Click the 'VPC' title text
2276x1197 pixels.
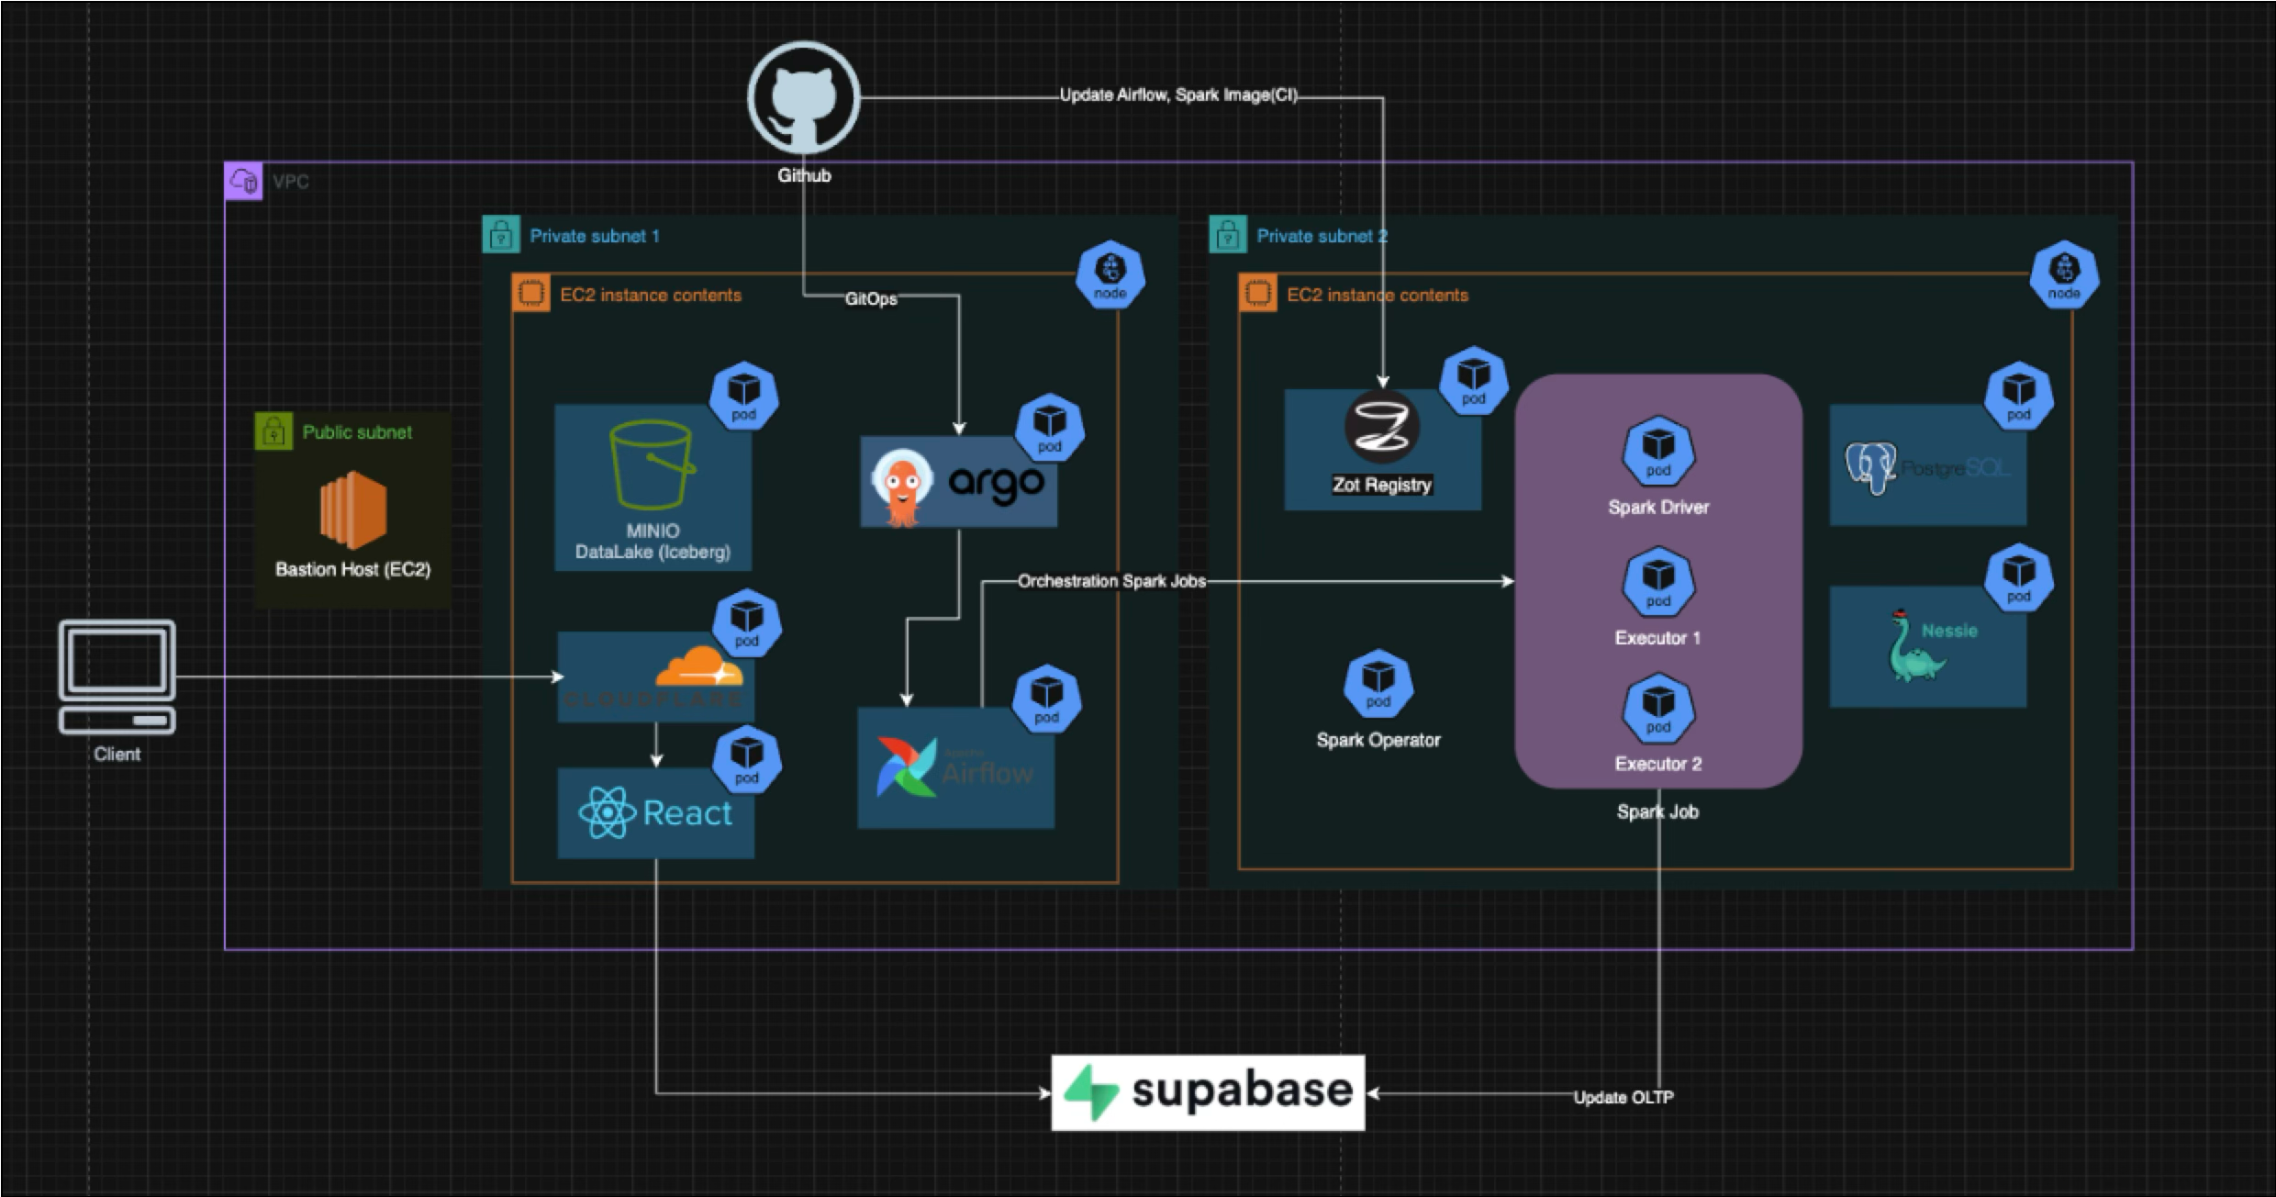point(291,182)
